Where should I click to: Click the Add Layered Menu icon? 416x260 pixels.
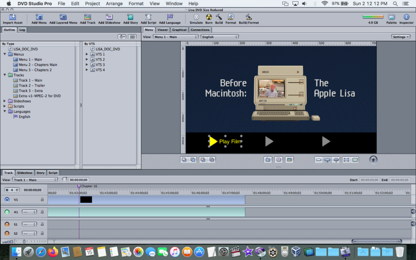pyautogui.click(x=63, y=17)
